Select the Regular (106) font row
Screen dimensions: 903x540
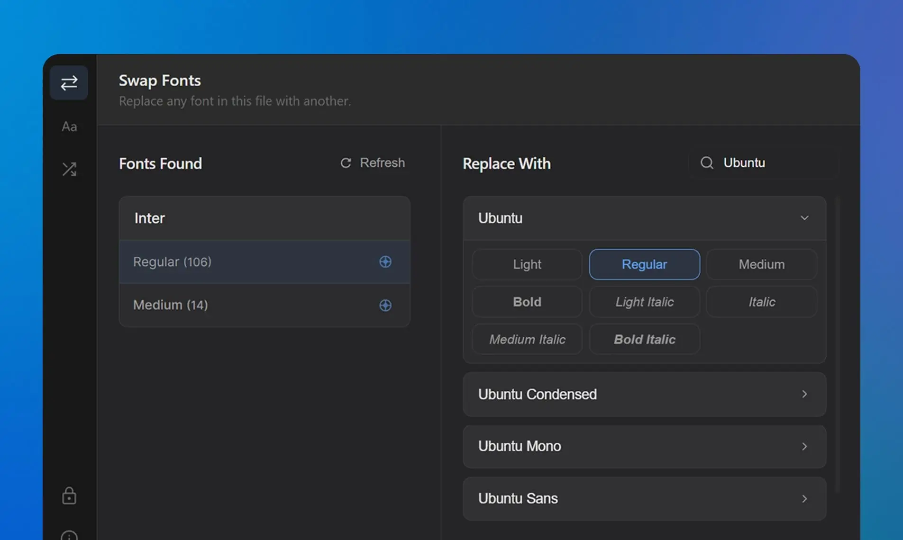pyautogui.click(x=265, y=261)
